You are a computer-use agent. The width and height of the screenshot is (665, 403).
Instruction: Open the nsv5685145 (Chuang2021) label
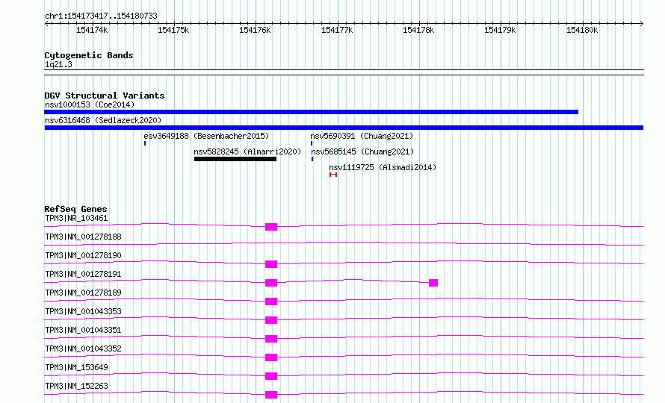(x=362, y=151)
